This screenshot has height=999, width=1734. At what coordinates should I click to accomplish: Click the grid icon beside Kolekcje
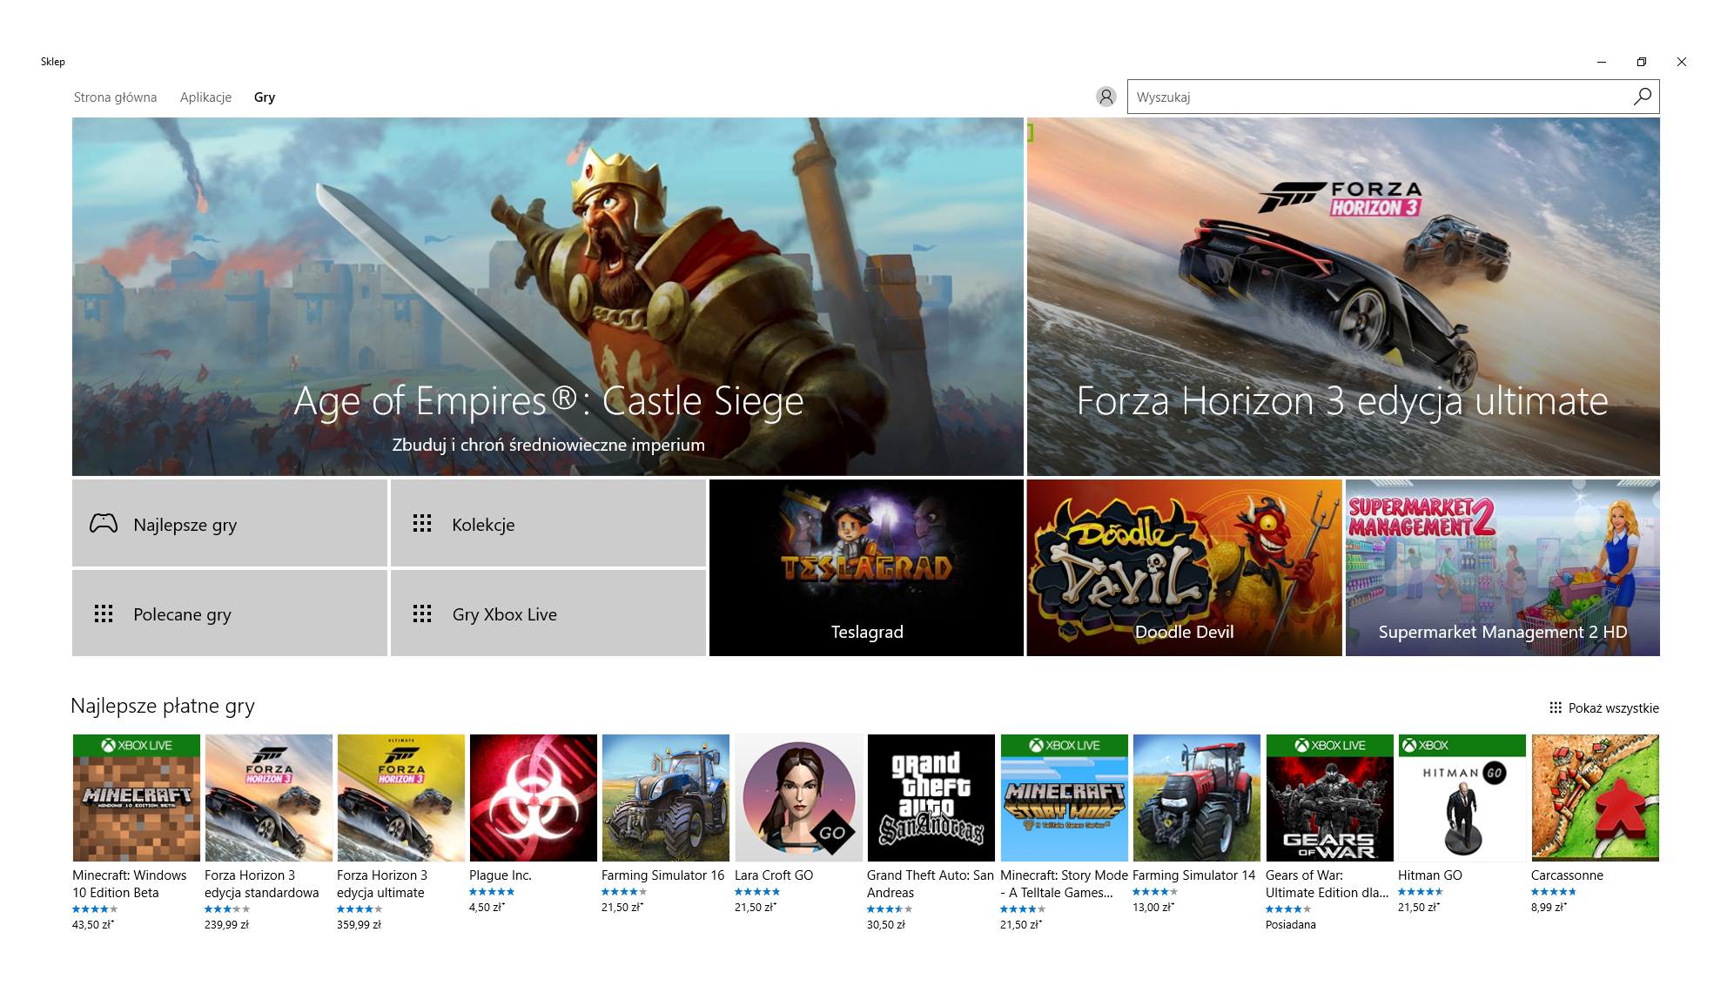coord(422,524)
